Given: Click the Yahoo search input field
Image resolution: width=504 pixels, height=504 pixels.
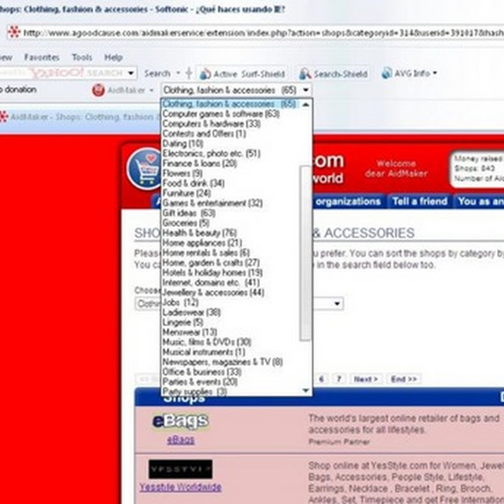Looking at the screenshot, I should pos(62,73).
